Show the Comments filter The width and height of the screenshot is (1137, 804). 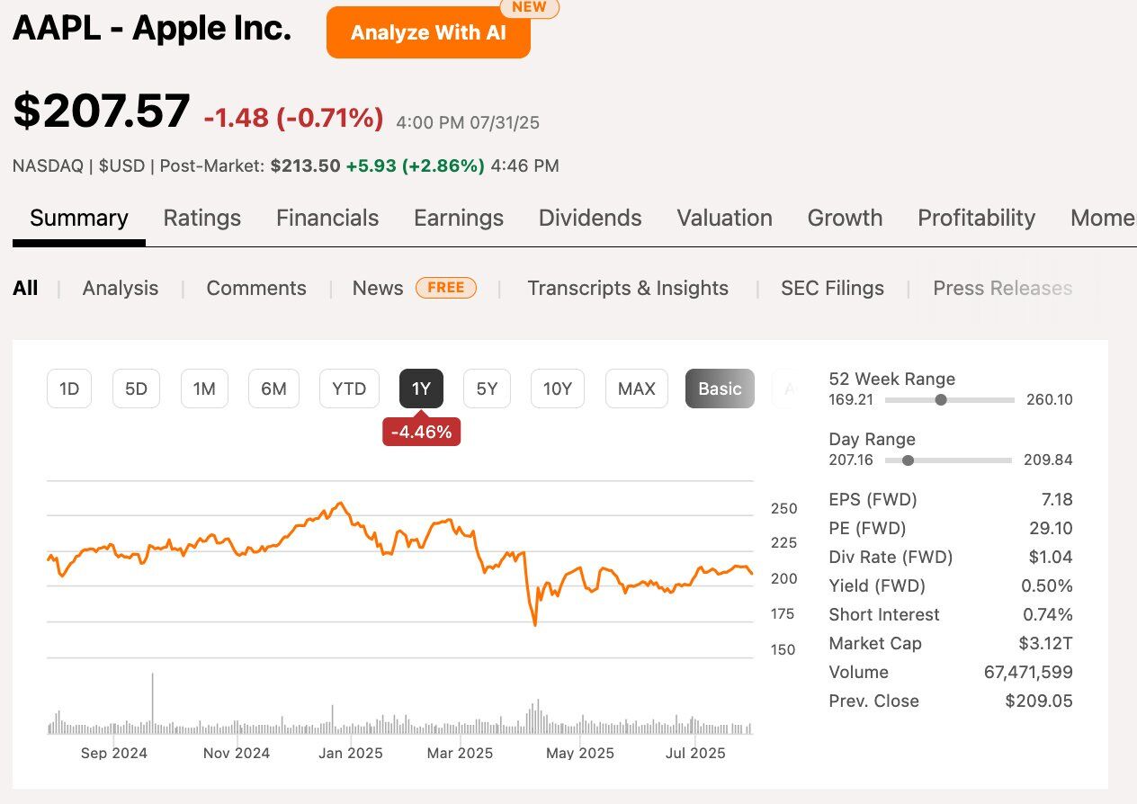pyautogui.click(x=256, y=289)
